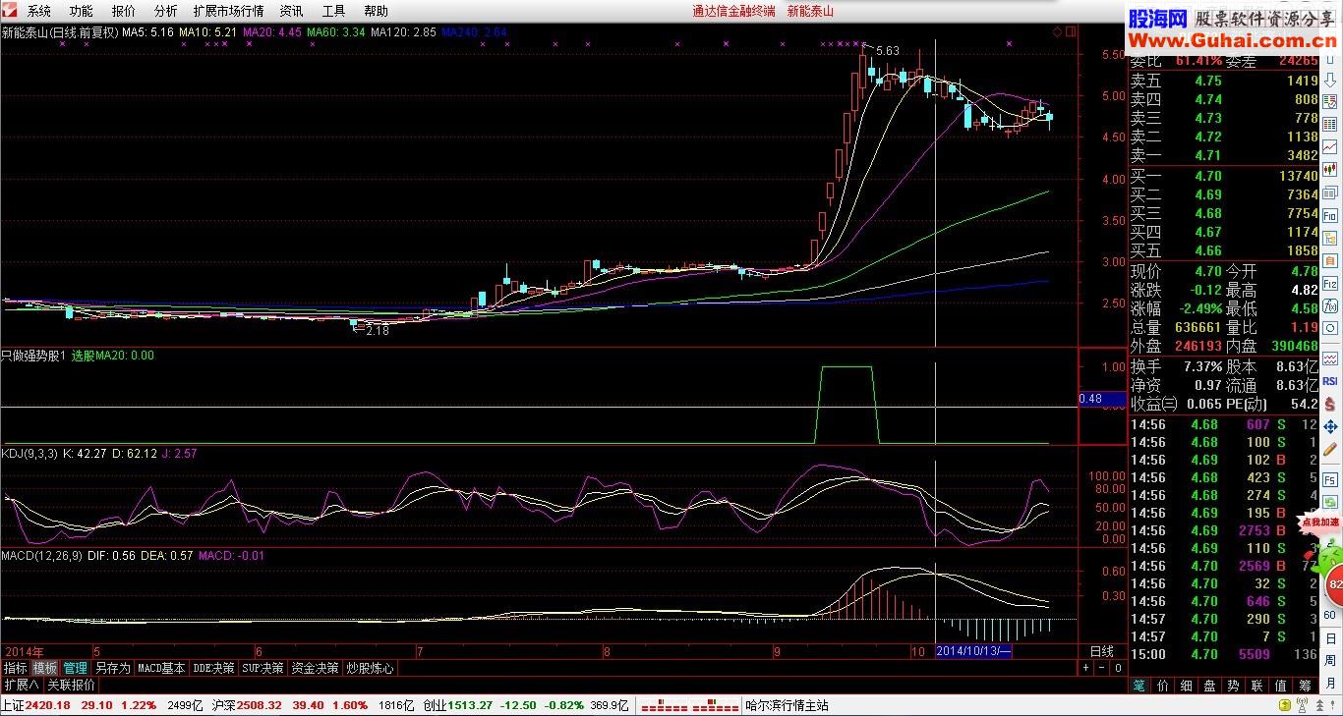The width and height of the screenshot is (1343, 716).
Task: Open the quote table grid icon
Action: tap(1330, 124)
